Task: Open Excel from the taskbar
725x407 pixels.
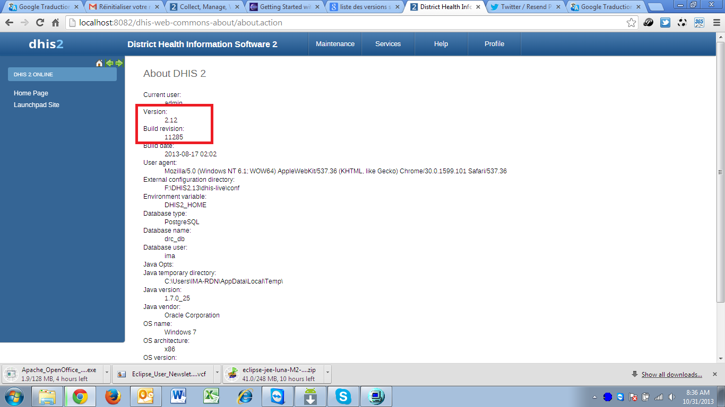Action: click(212, 396)
